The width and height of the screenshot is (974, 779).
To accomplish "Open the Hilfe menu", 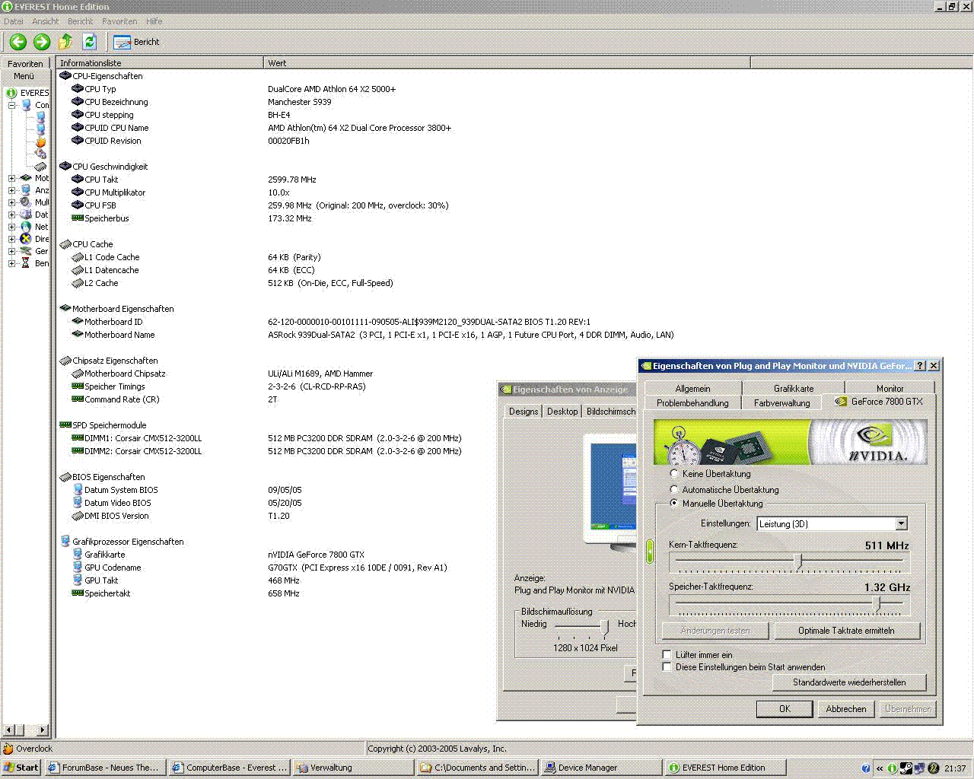I will (x=154, y=21).
